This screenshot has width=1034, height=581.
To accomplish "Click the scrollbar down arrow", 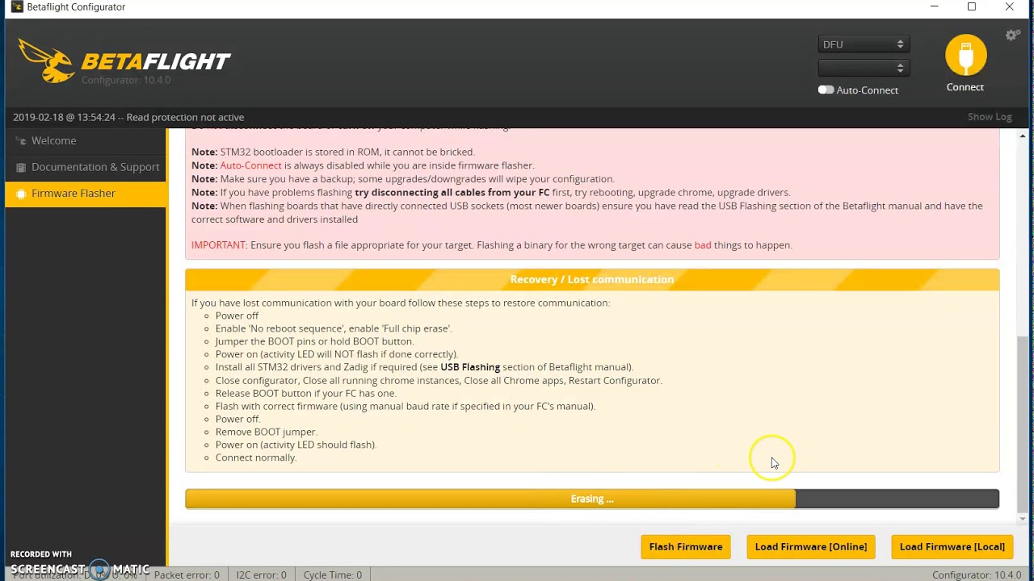I will [x=1023, y=519].
